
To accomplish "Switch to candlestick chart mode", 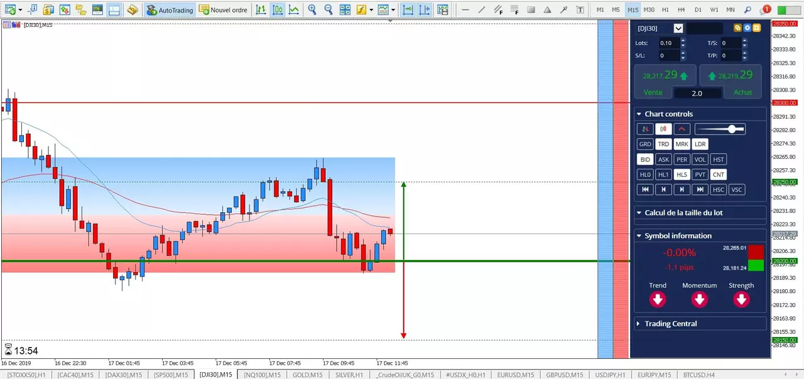I will (277, 9).
